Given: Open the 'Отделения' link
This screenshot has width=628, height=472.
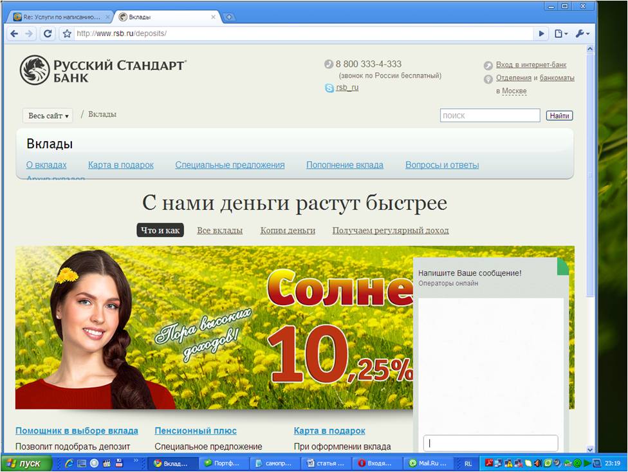Looking at the screenshot, I should [x=513, y=78].
